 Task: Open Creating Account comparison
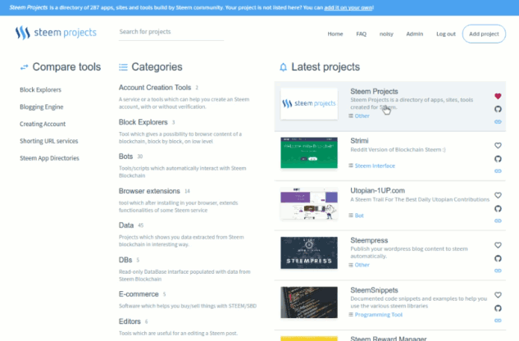click(x=43, y=124)
